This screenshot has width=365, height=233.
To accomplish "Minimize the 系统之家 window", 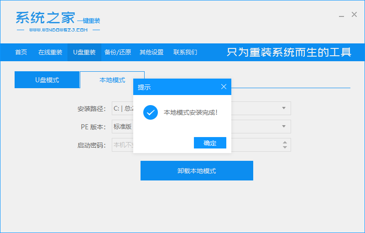I will pyautogui.click(x=342, y=15).
